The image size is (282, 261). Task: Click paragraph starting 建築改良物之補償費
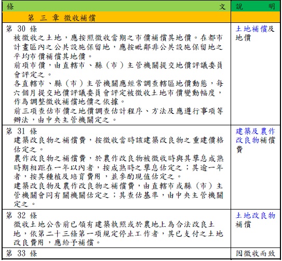coord(118,145)
